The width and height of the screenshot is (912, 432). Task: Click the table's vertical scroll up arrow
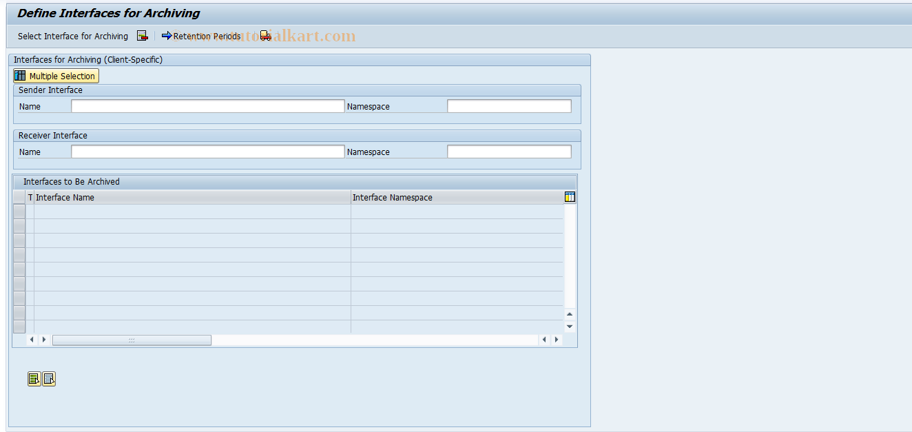(570, 314)
